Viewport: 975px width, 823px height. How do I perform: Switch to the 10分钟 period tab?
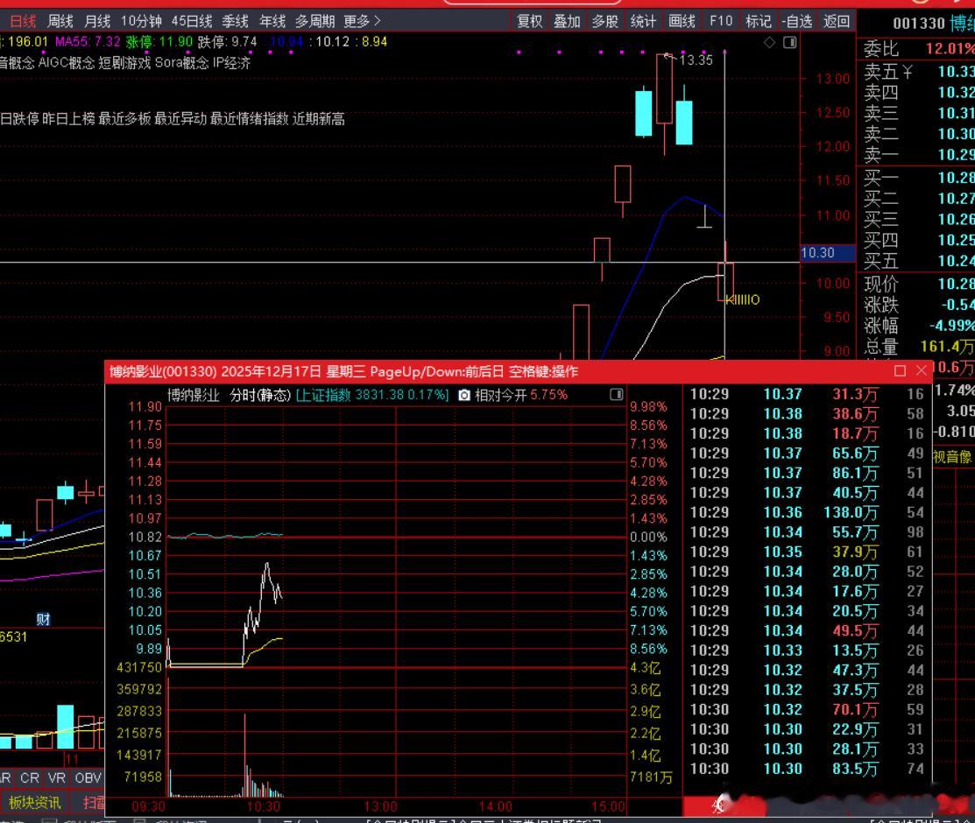141,21
